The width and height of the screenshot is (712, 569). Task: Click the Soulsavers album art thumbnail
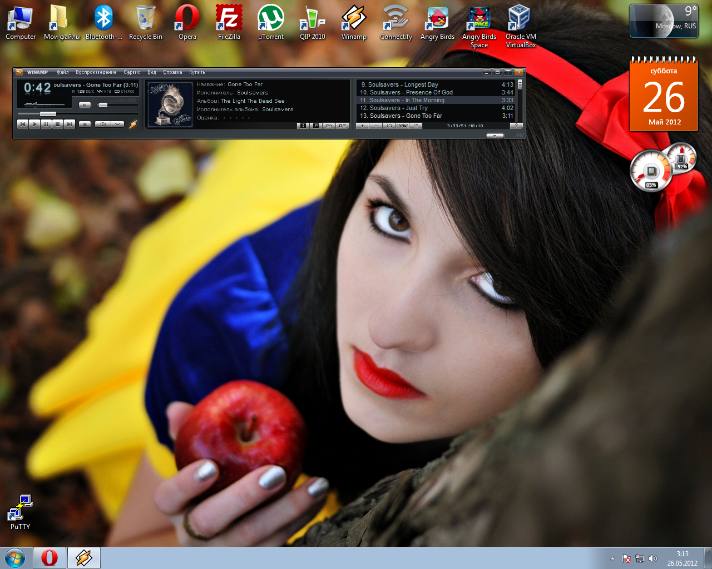pos(170,104)
